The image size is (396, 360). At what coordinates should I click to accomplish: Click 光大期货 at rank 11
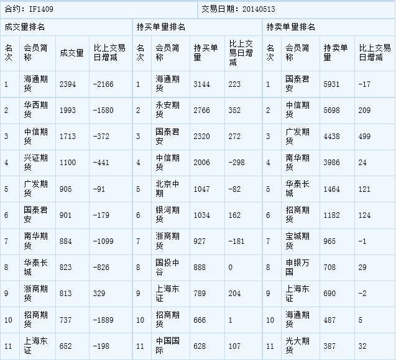[297, 344]
